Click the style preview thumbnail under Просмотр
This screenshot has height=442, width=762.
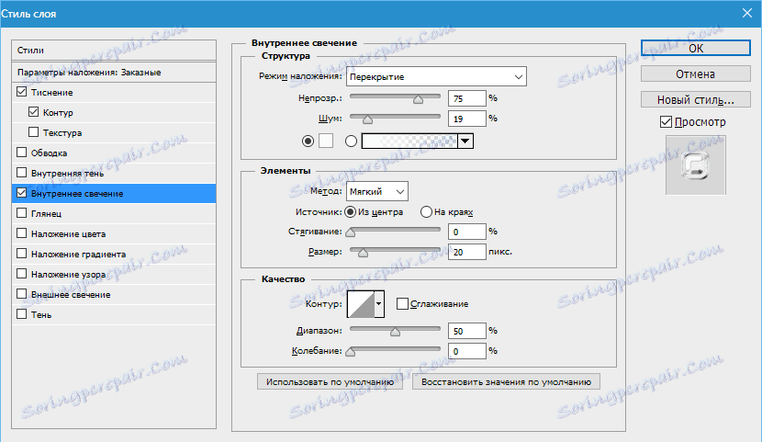pyautogui.click(x=695, y=165)
